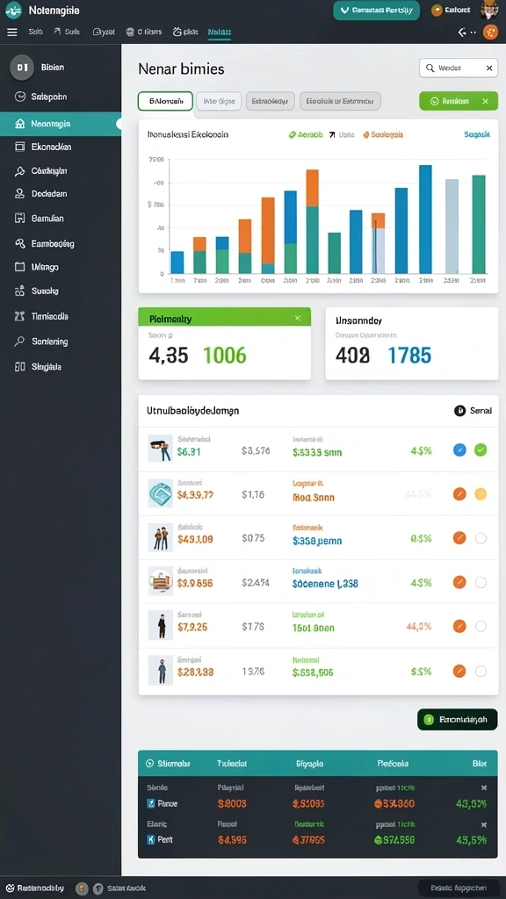506x899 pixels.
Task: Click the orange Soologia legend swatch
Action: click(366, 135)
